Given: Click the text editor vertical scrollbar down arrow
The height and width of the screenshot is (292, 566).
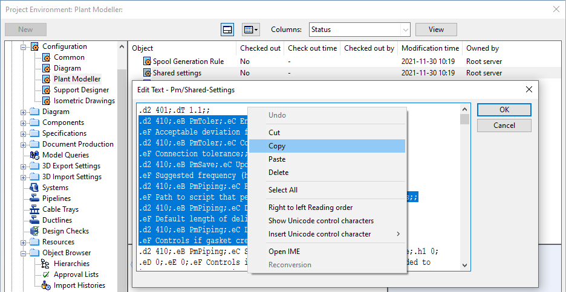Looking at the screenshot, I should [464, 265].
